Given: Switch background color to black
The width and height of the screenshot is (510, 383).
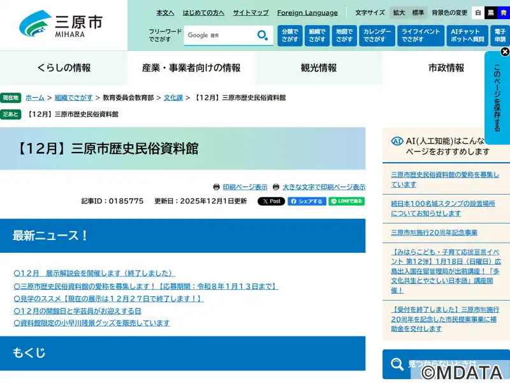Looking at the screenshot, I should 490,13.
